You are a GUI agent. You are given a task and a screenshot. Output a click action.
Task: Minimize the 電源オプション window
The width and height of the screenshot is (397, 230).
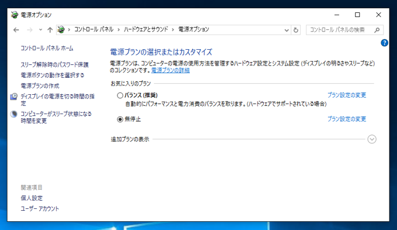tap(337, 15)
